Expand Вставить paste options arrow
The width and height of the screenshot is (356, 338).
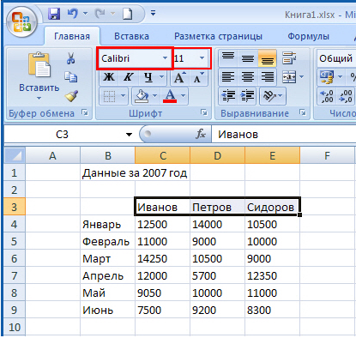(39, 99)
